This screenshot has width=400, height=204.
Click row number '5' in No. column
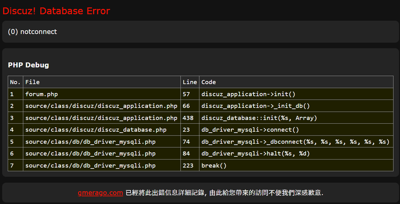click(x=15, y=142)
